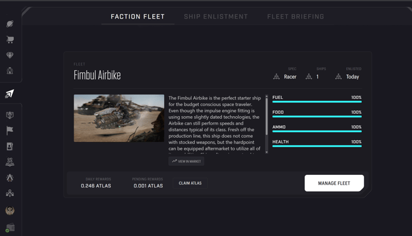Switch to the Ship Enlistment tab

(x=216, y=17)
